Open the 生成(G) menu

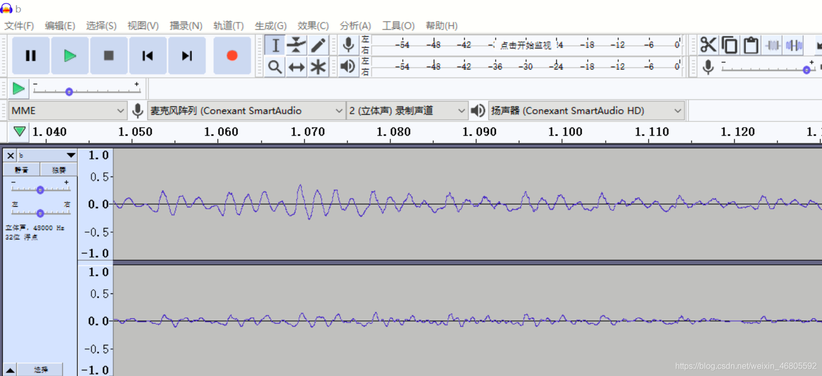coord(271,25)
